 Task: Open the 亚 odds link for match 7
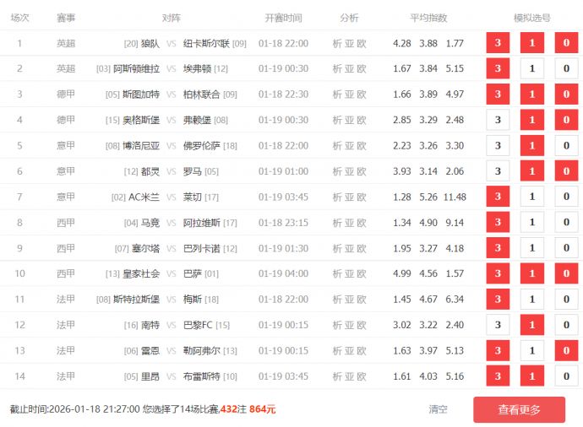pyautogui.click(x=349, y=197)
